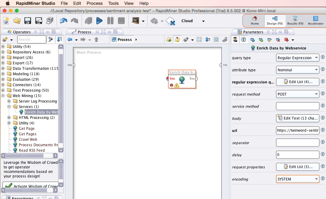Open the Apple menu
The width and height of the screenshot is (326, 199).
[x=8, y=3]
